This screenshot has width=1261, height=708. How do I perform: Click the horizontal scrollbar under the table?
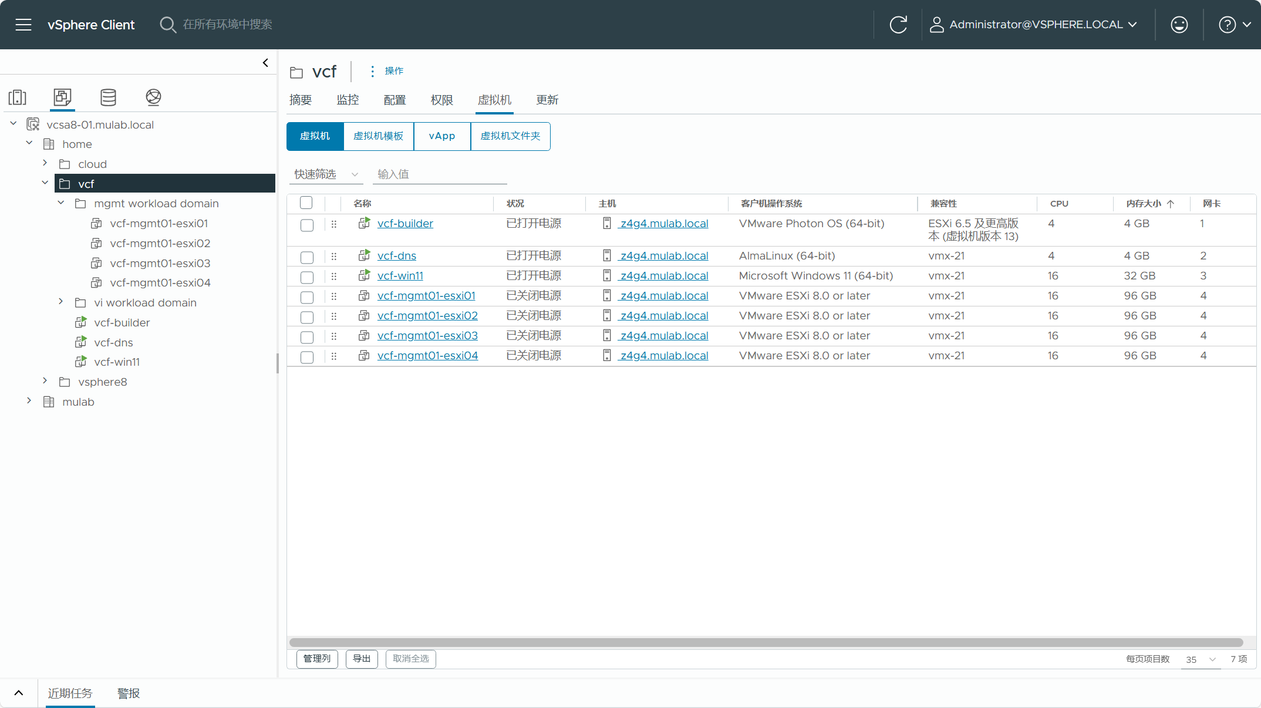[766, 642]
